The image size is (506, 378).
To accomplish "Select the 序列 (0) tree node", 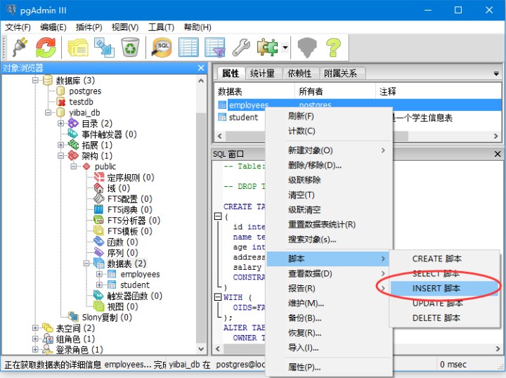I will [x=122, y=253].
